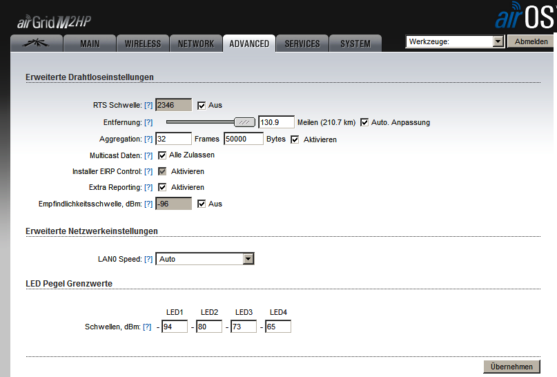Click the Übernehmen button
The height and width of the screenshot is (377, 557).
511,366
